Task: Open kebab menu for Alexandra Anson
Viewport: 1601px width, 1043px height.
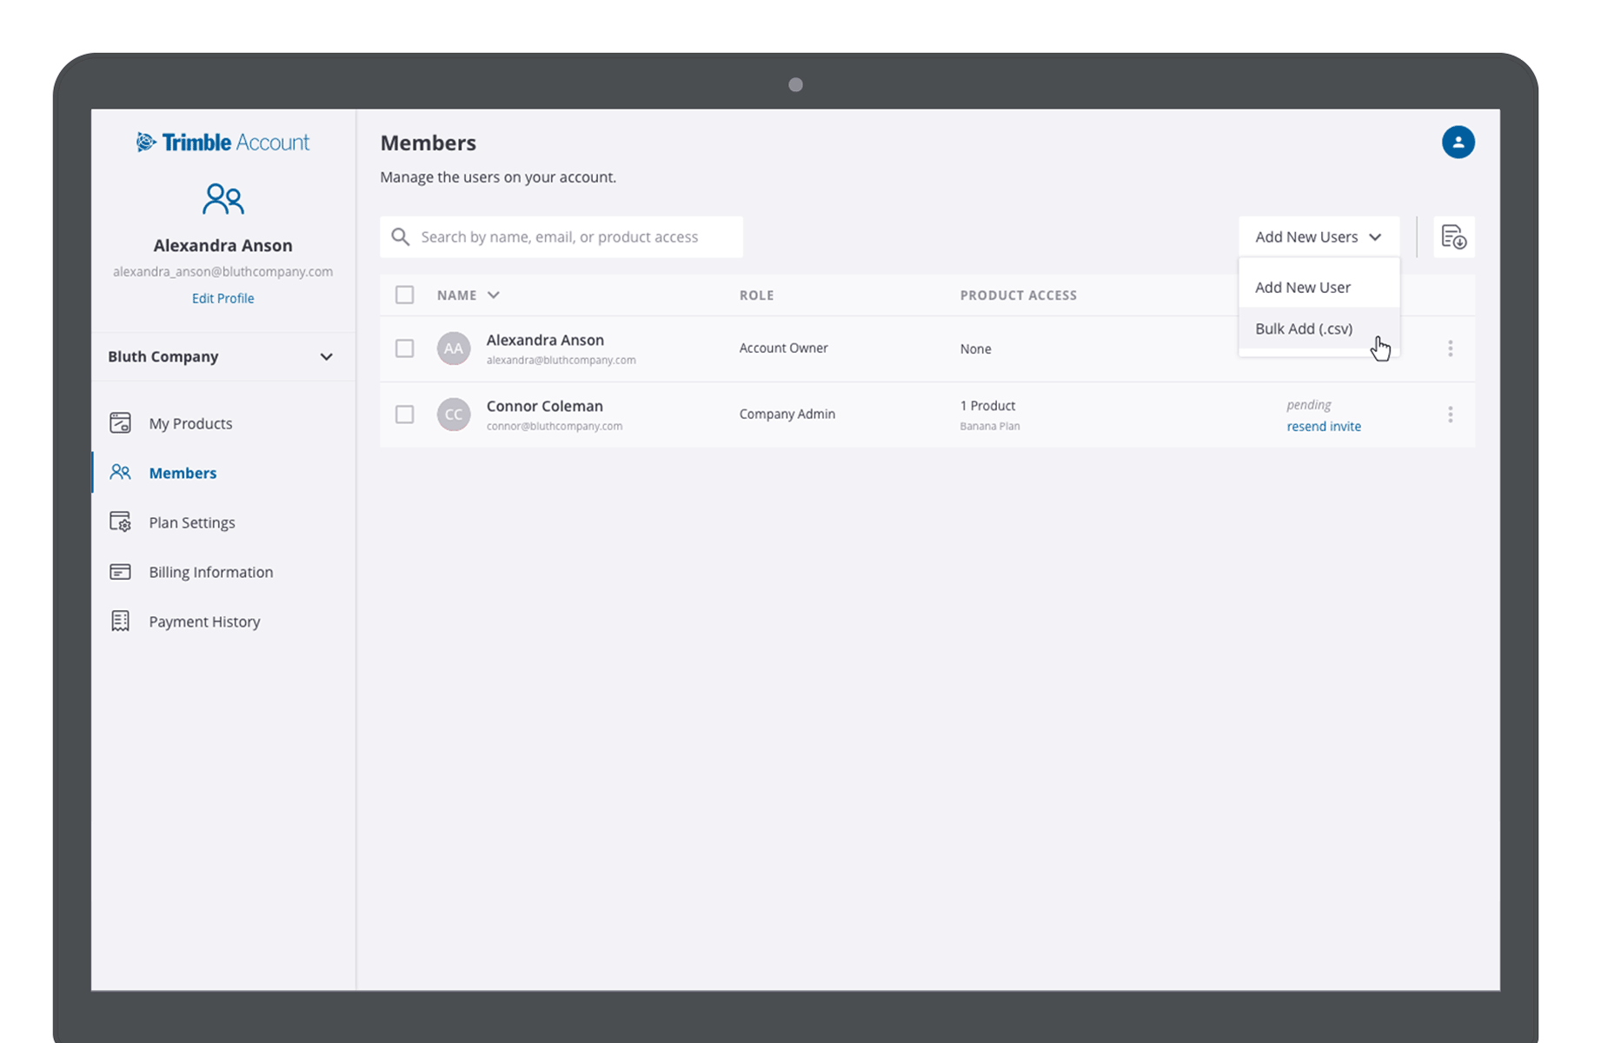Action: pyautogui.click(x=1450, y=349)
